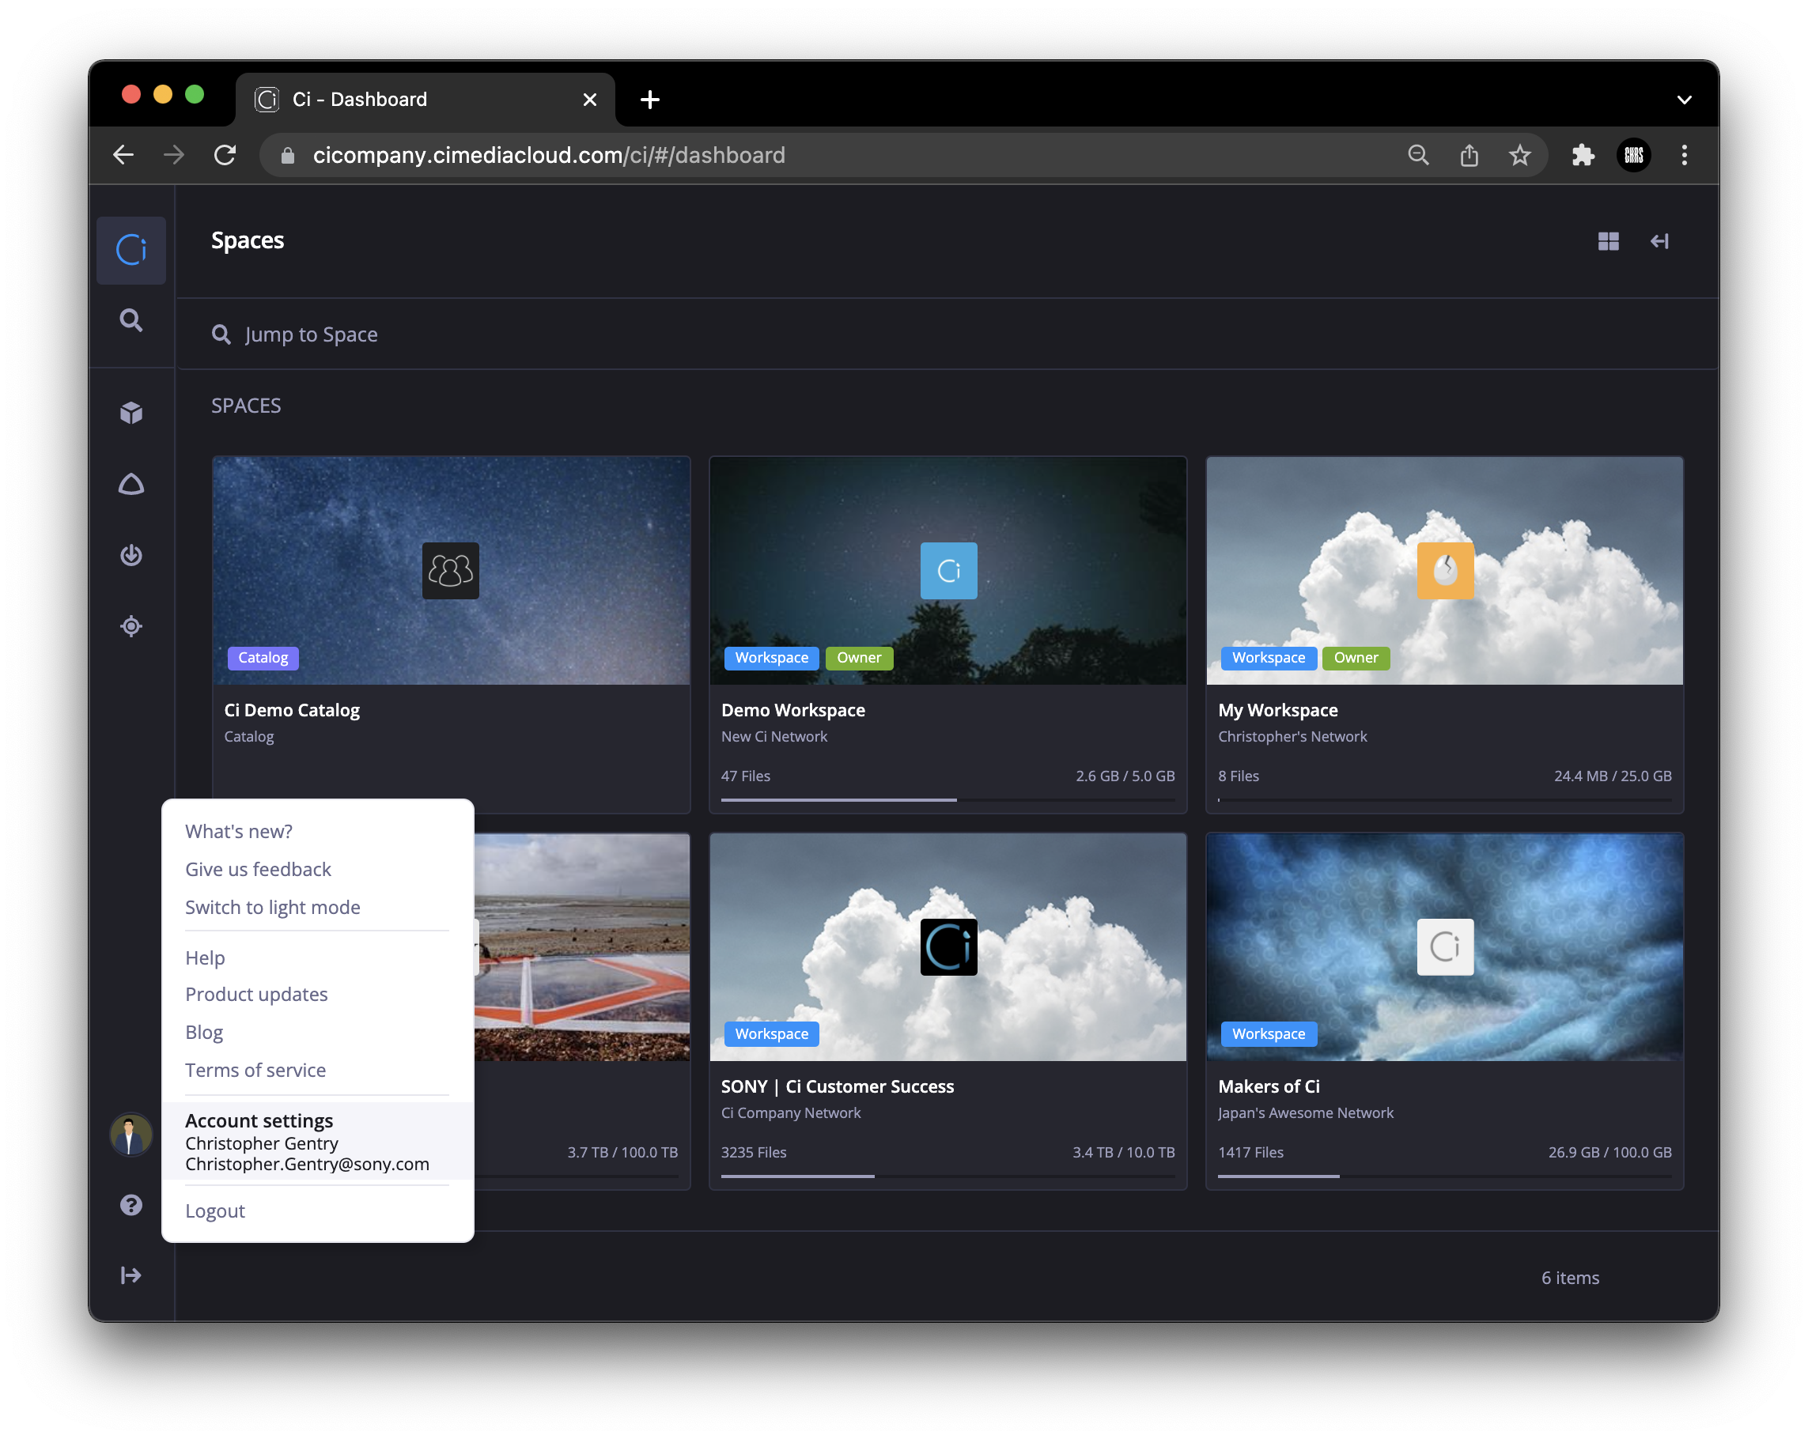
Task: Open the sidebar search icon
Action: tap(130, 320)
